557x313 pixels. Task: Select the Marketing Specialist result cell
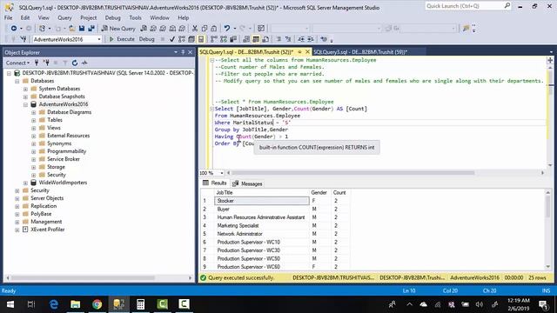pyautogui.click(x=262, y=226)
